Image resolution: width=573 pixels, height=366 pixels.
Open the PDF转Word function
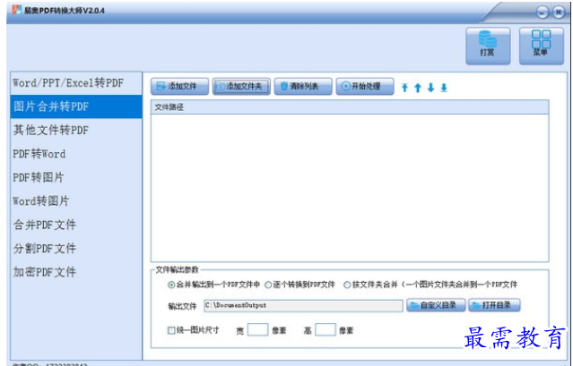(76, 154)
